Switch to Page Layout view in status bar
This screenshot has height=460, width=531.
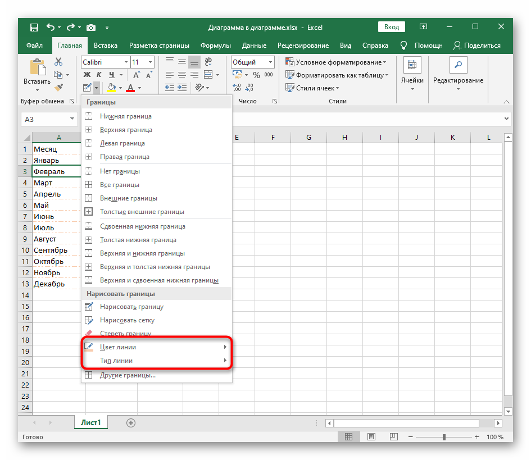[x=372, y=437]
